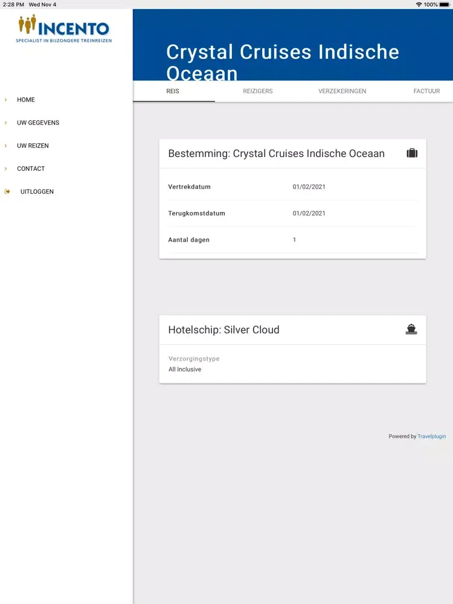Image resolution: width=453 pixels, height=604 pixels.
Task: Click the suitcase icon in Bestemming card
Action: click(412, 153)
